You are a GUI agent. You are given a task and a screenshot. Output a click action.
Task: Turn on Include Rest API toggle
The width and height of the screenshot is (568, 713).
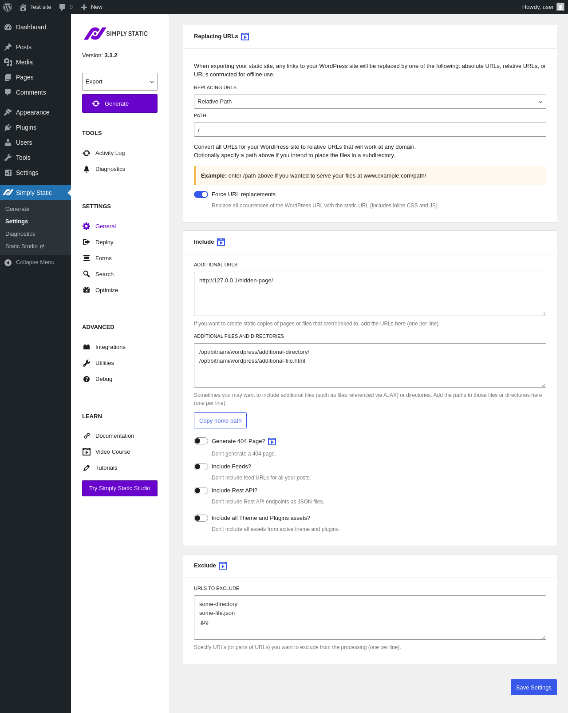(x=201, y=491)
